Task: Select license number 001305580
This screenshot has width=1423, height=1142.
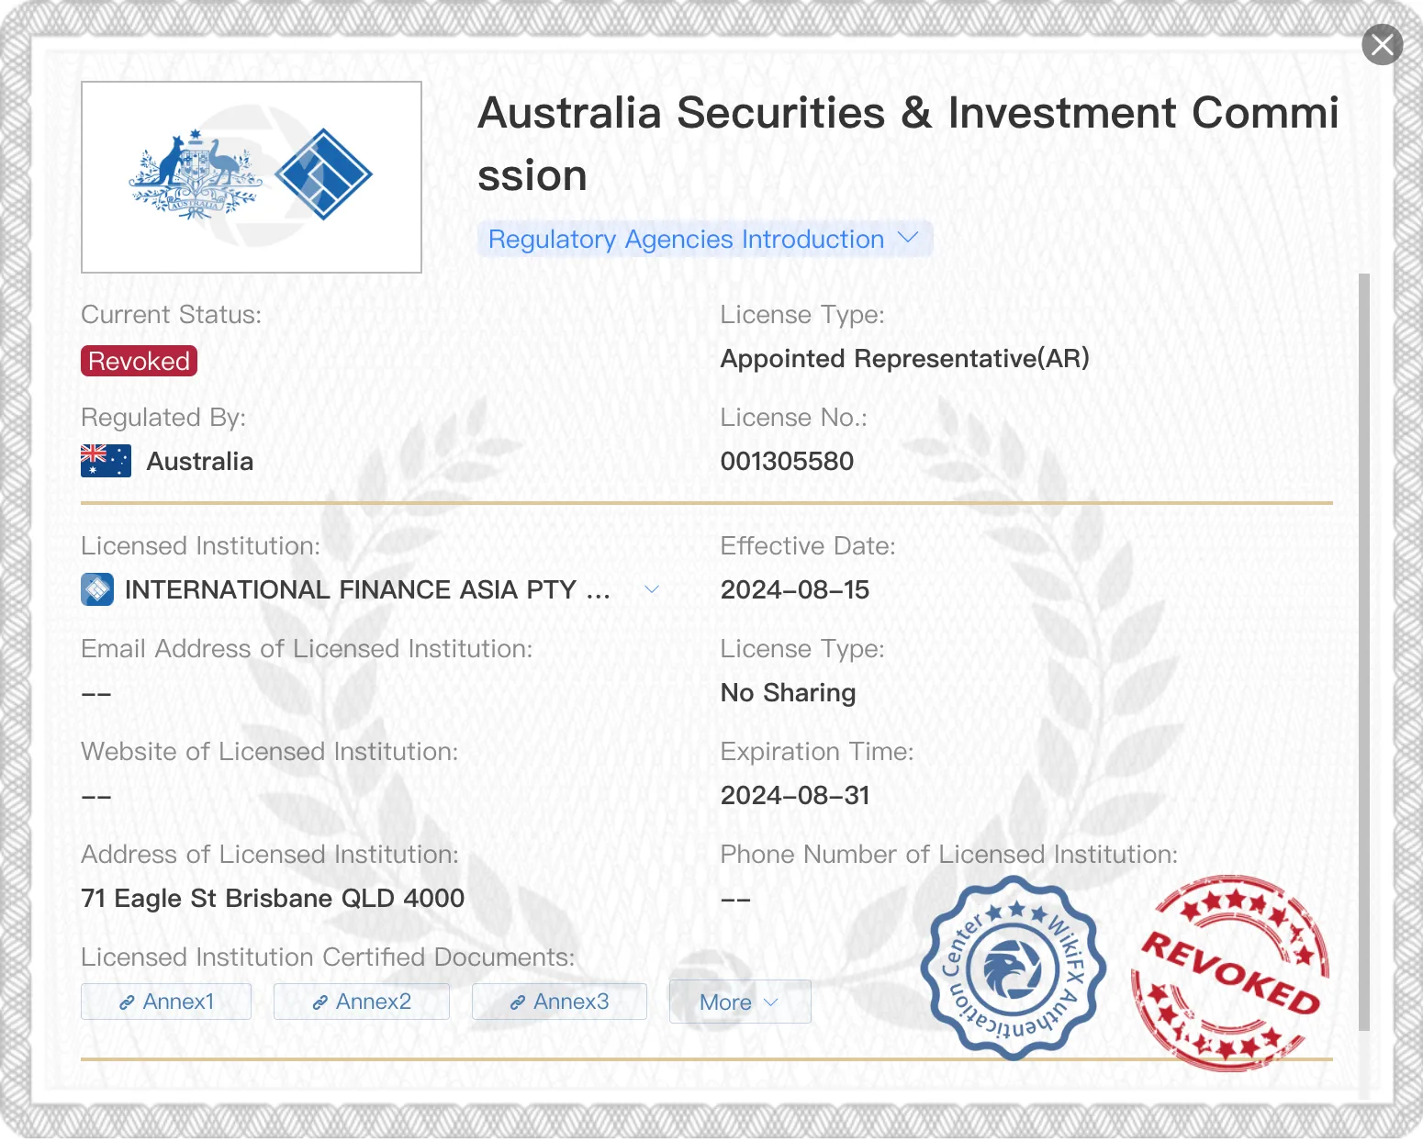Action: [787, 461]
